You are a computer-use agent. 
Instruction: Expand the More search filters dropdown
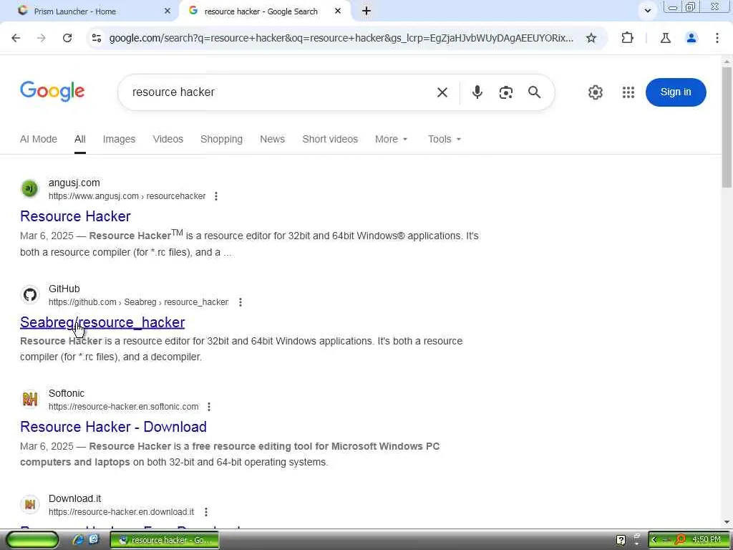click(392, 139)
